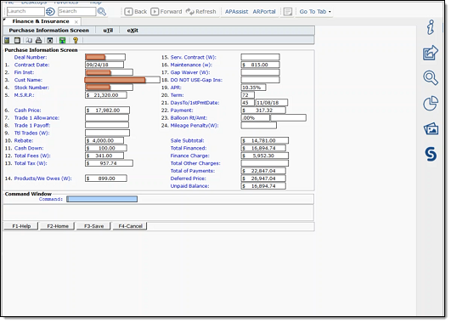This screenshot has height=323, width=451.
Task: Click the Launch go arrow icon
Action: 50,12
